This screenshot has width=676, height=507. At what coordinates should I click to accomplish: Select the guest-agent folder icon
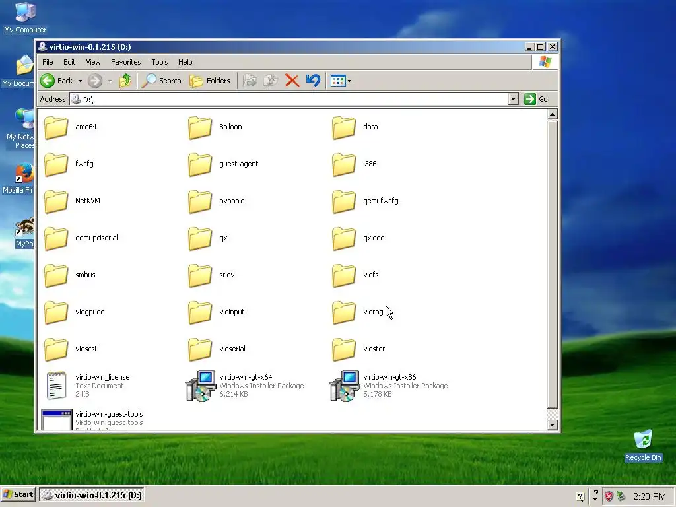[200, 164]
